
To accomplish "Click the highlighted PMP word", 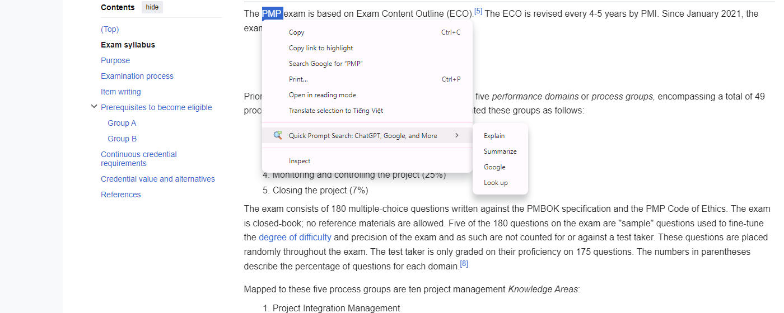I will point(272,13).
